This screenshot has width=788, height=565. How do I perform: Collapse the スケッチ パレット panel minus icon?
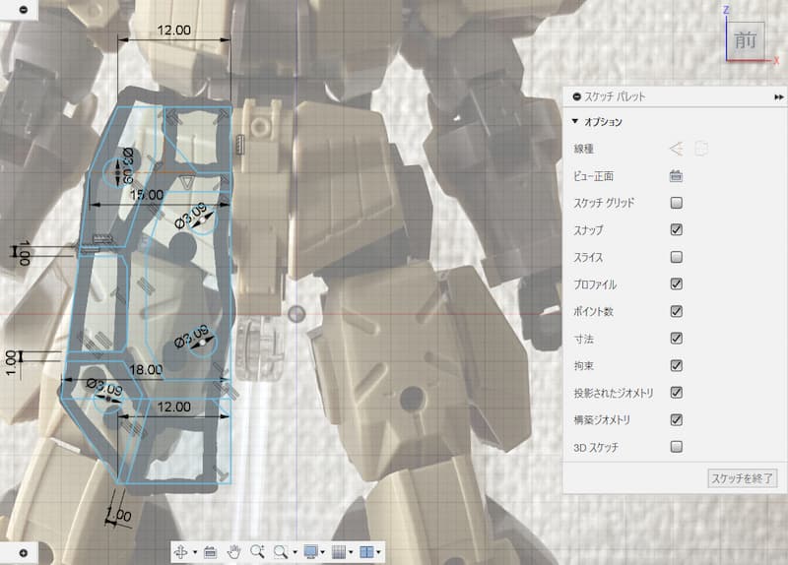576,96
